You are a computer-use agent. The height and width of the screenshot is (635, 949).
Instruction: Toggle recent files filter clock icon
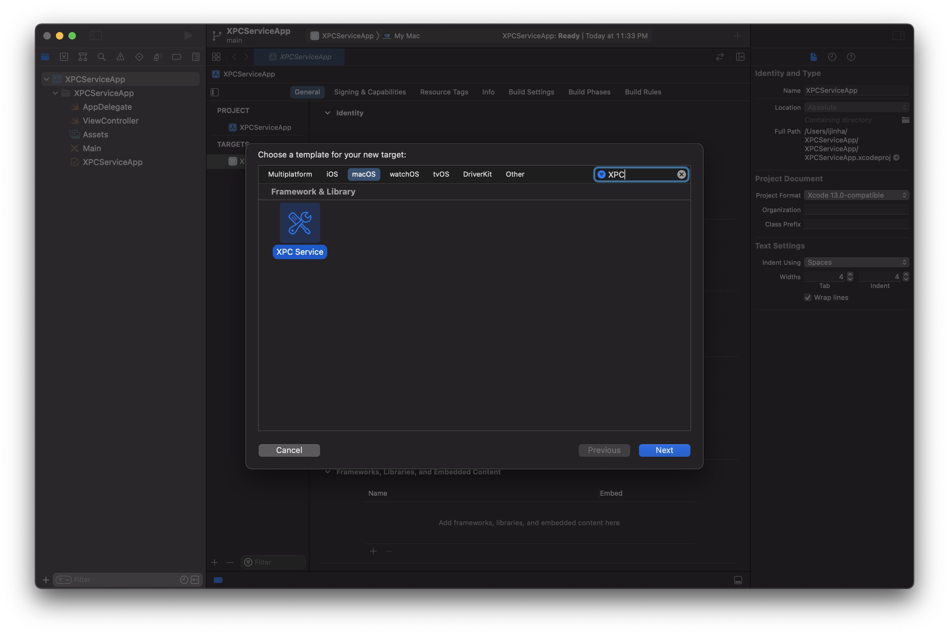(x=184, y=580)
